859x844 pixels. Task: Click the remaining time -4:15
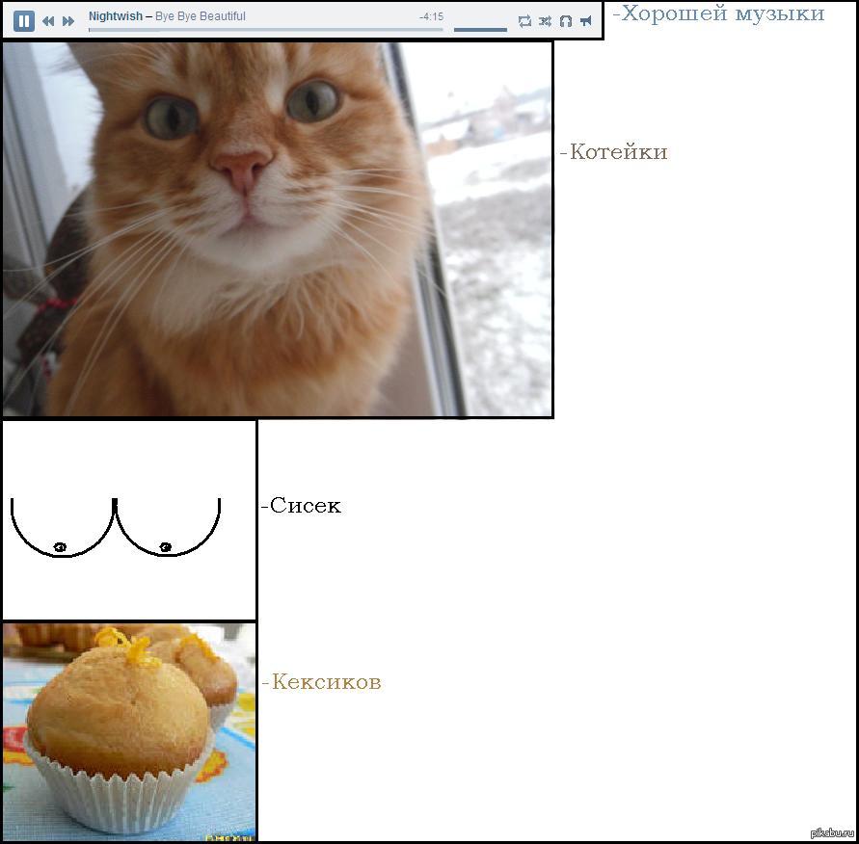coord(431,16)
